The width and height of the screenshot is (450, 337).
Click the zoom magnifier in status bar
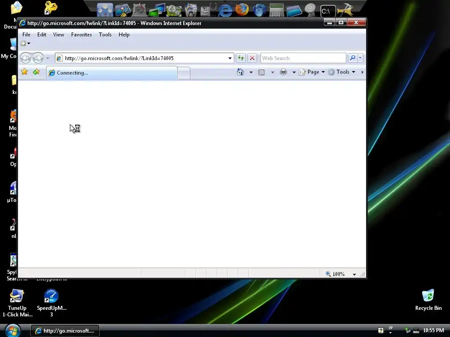[328, 274]
